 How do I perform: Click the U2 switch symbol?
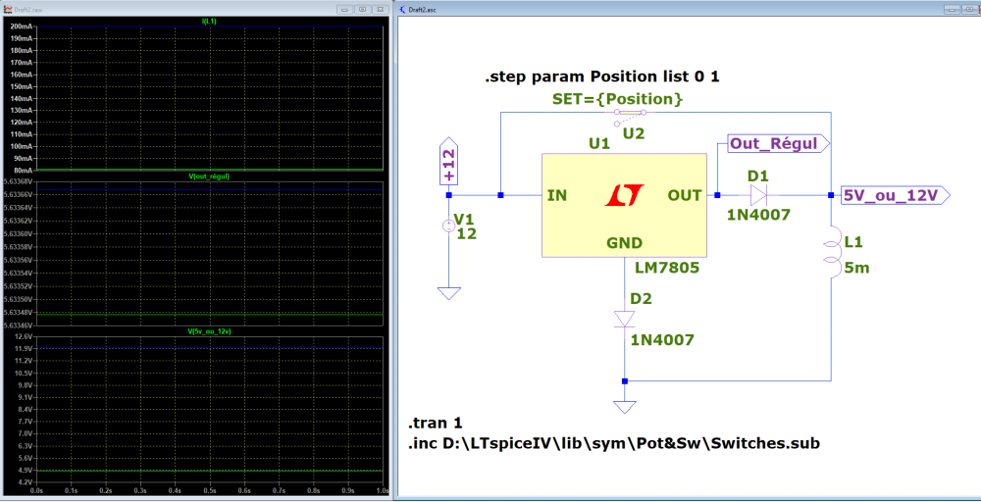(631, 117)
